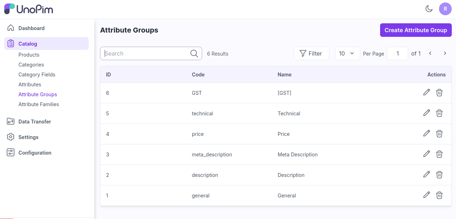This screenshot has height=219, width=456.
Task: Click the next page chevron
Action: tap(445, 53)
